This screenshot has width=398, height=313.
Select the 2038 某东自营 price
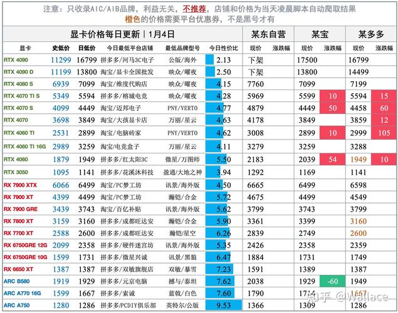[x=255, y=281]
